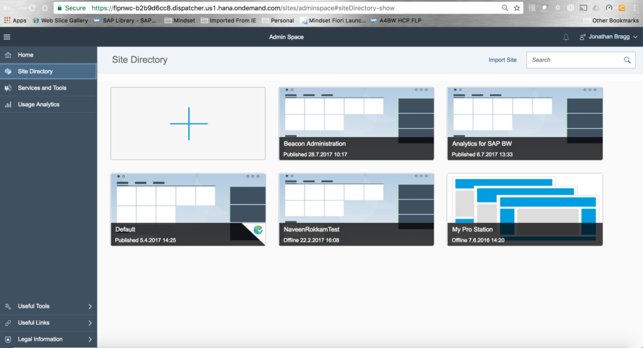The width and height of the screenshot is (643, 348).
Task: Click the Usage Analytics chart icon
Action: (x=8, y=105)
